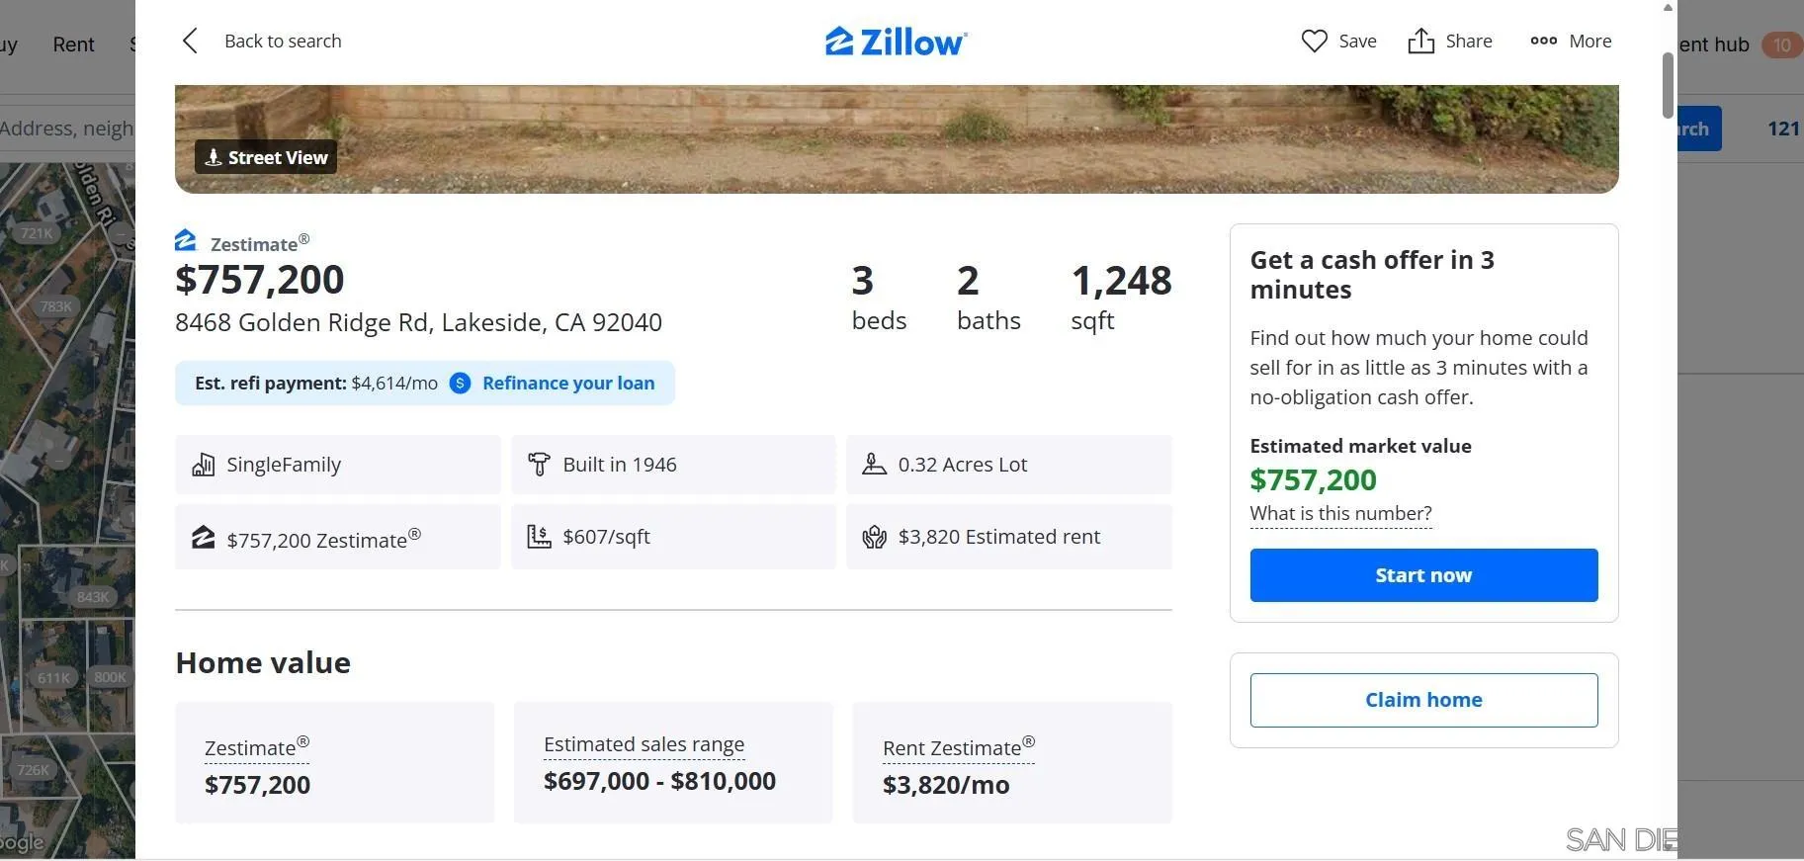Expand the Zestimate definition under Home value

tap(255, 748)
